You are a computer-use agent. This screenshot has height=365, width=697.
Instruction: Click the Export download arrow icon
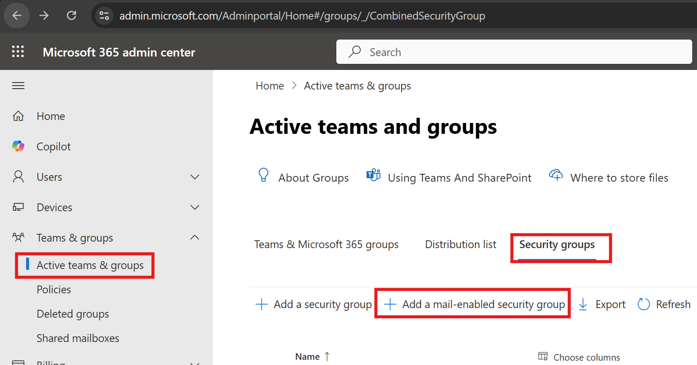click(583, 304)
